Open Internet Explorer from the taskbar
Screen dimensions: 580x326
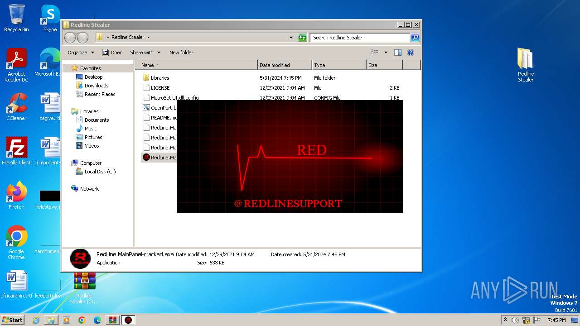pos(36,320)
